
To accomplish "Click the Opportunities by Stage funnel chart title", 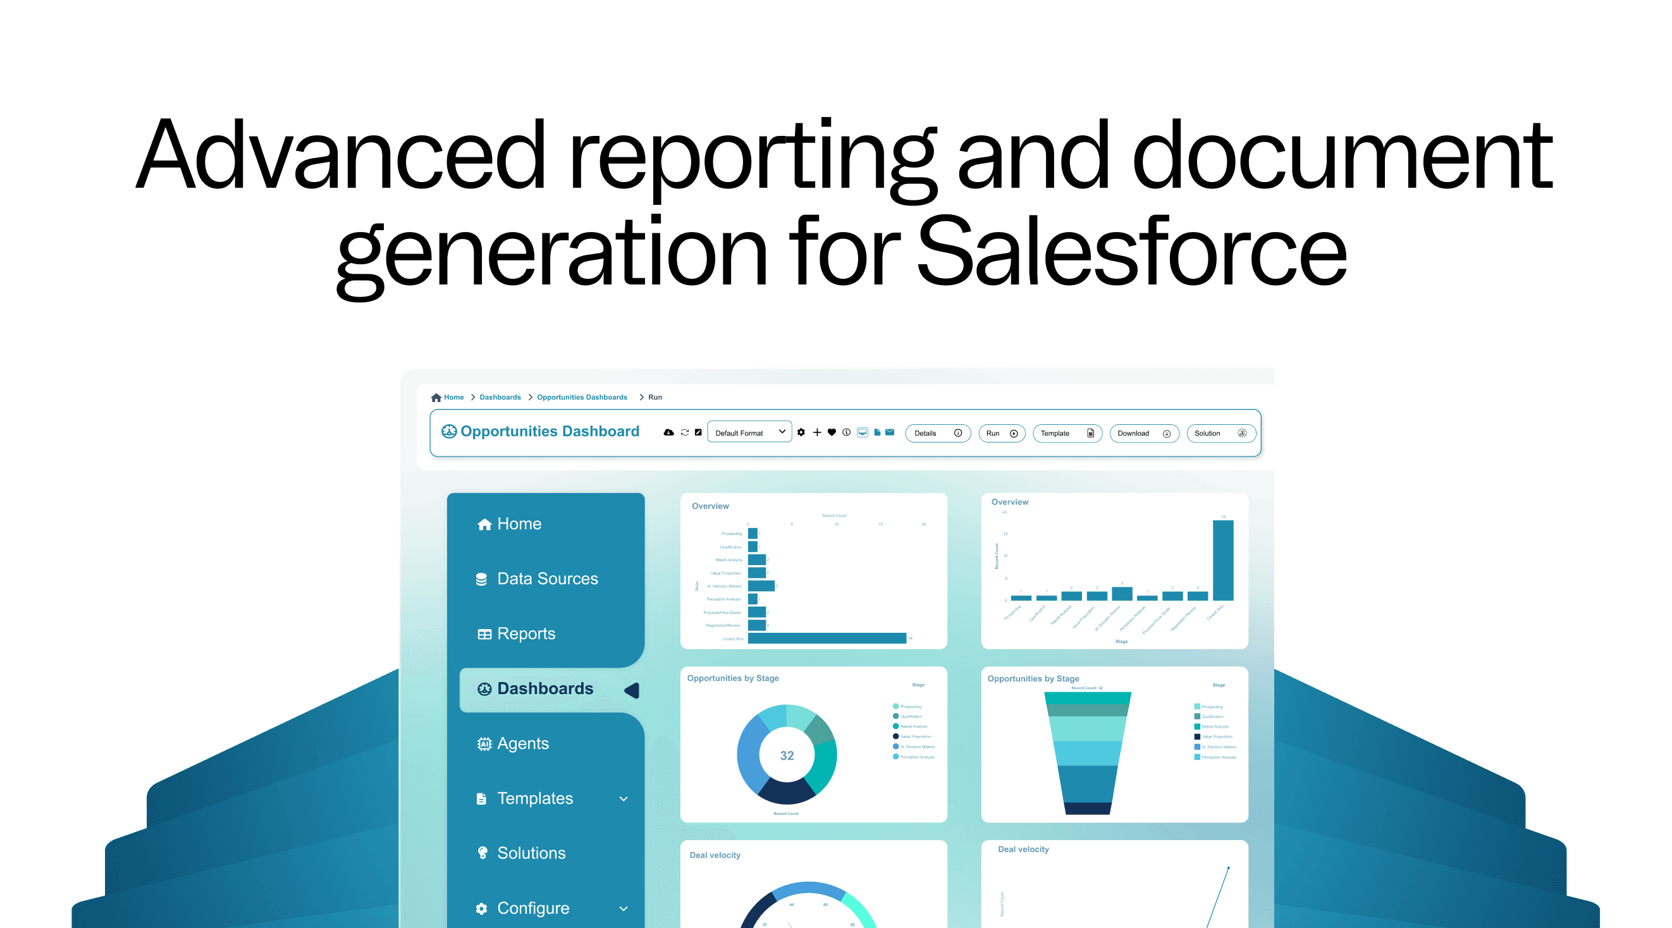I will 1033,679.
